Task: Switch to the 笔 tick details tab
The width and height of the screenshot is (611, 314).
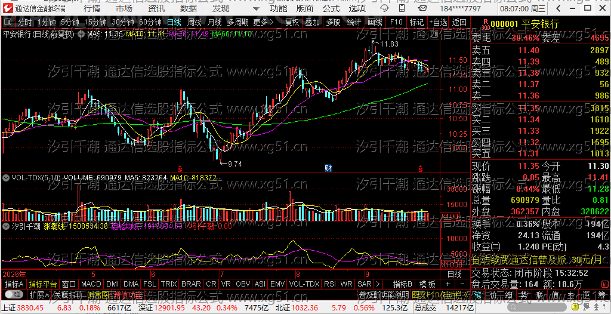Action: point(477,294)
